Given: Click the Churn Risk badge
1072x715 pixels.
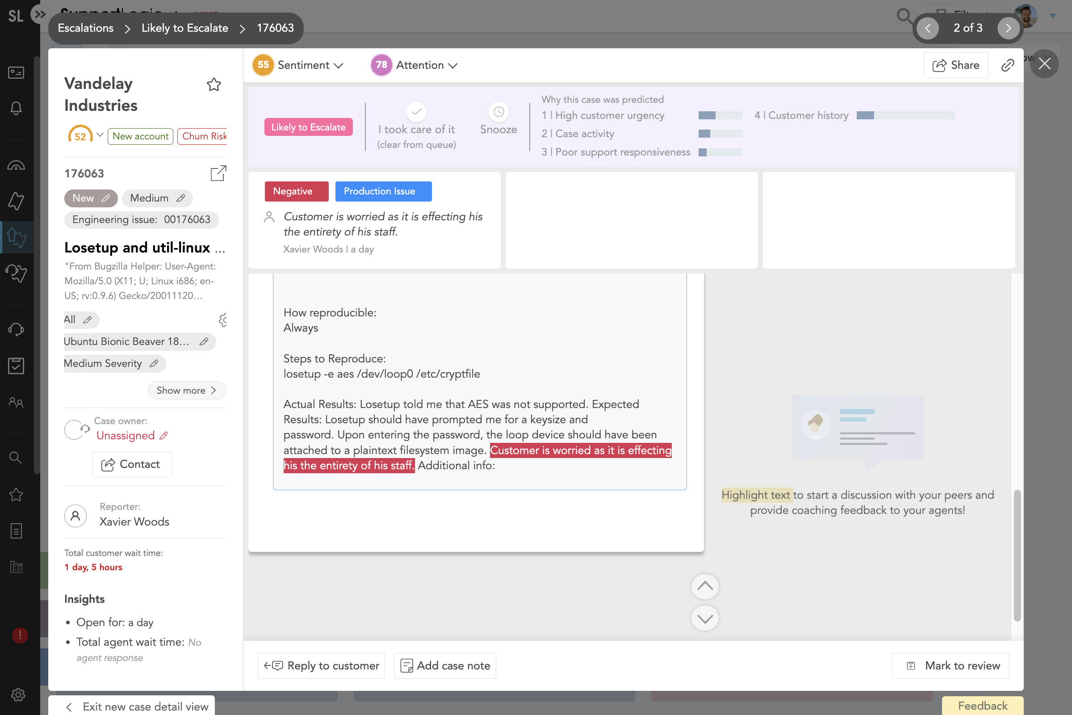Looking at the screenshot, I should pyautogui.click(x=202, y=136).
